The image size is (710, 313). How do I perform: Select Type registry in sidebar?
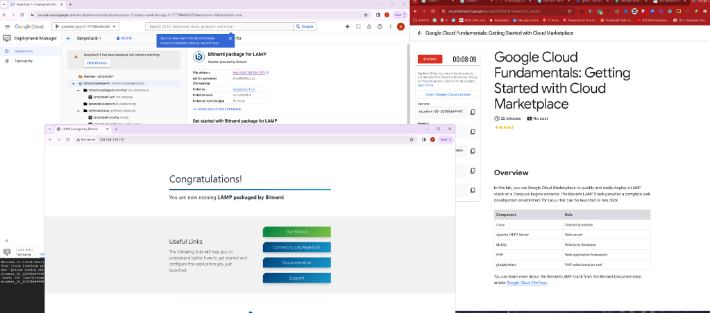pos(31,60)
